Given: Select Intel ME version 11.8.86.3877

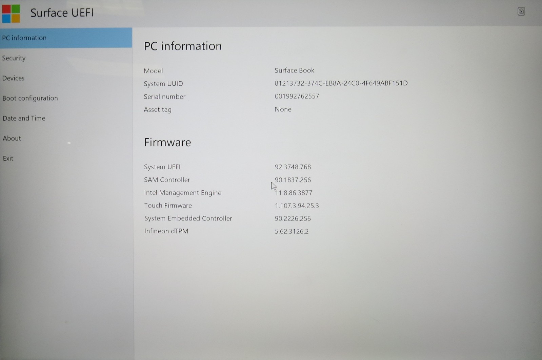Looking at the screenshot, I should tap(294, 193).
